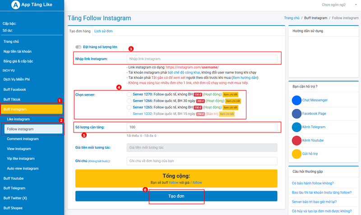
Task: Select the Server 1270 radio button
Action: [x=129, y=95]
